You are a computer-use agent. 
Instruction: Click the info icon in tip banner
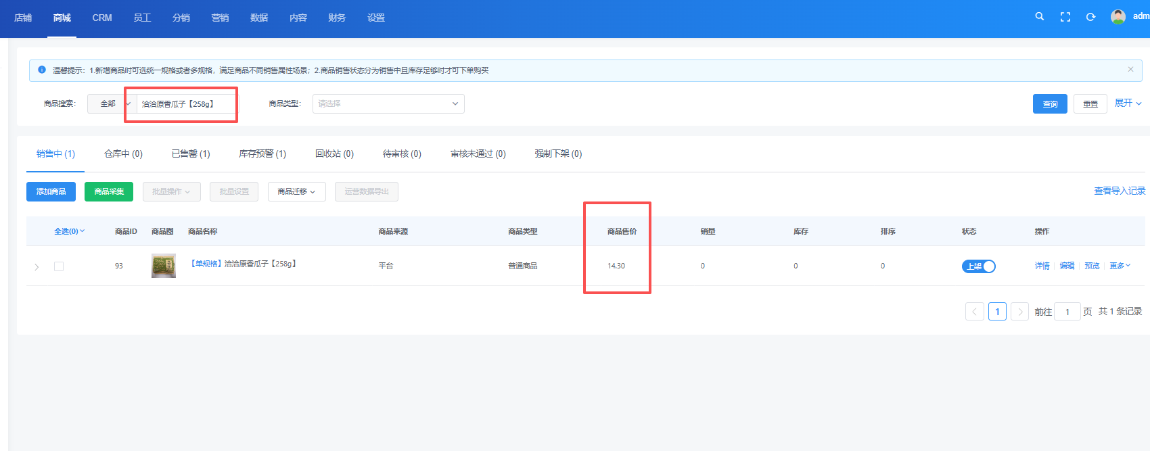pyautogui.click(x=42, y=70)
